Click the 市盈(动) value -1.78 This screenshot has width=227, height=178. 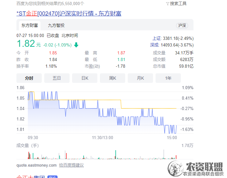click(120, 66)
